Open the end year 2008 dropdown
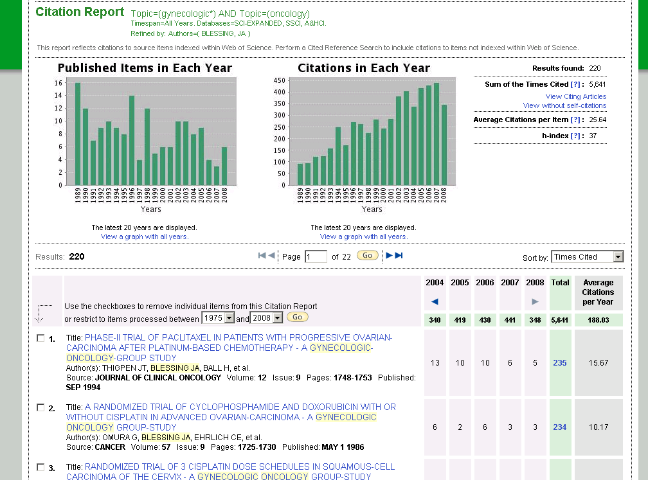Screen dimensions: 648x480 pyautogui.click(x=267, y=318)
